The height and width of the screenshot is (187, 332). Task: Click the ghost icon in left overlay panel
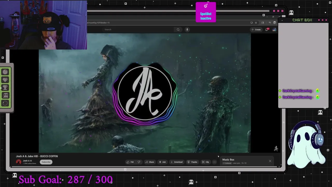(5, 95)
